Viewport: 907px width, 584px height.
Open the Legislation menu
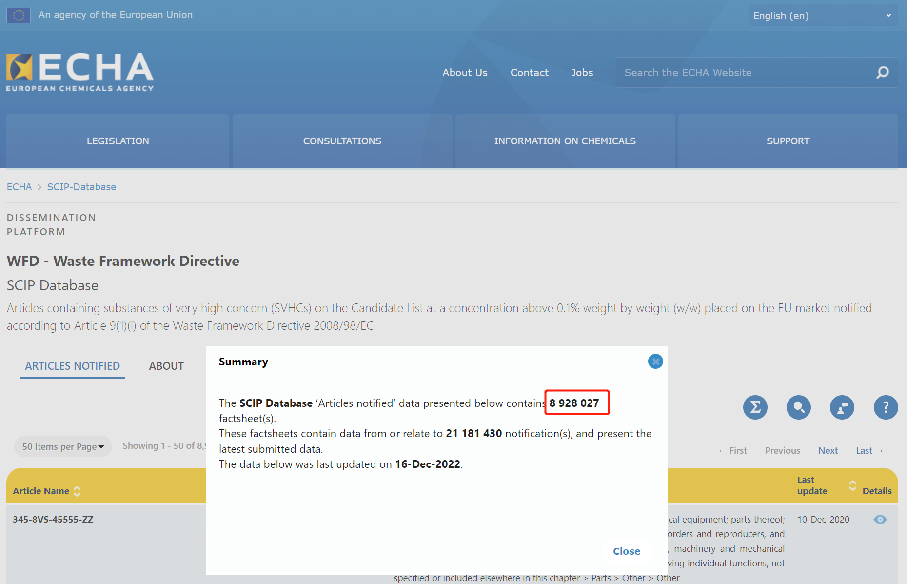pyautogui.click(x=118, y=141)
